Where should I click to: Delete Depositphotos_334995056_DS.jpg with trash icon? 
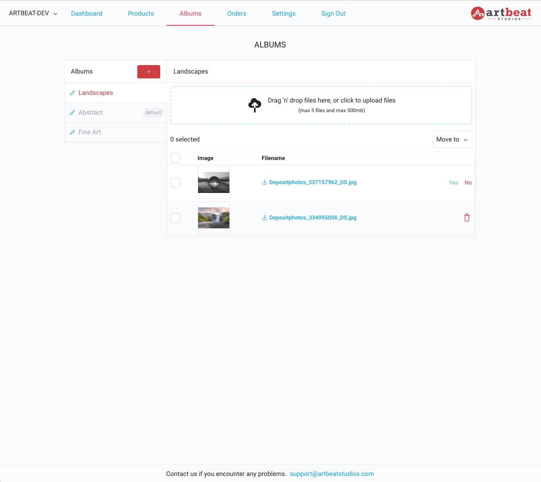(x=467, y=217)
